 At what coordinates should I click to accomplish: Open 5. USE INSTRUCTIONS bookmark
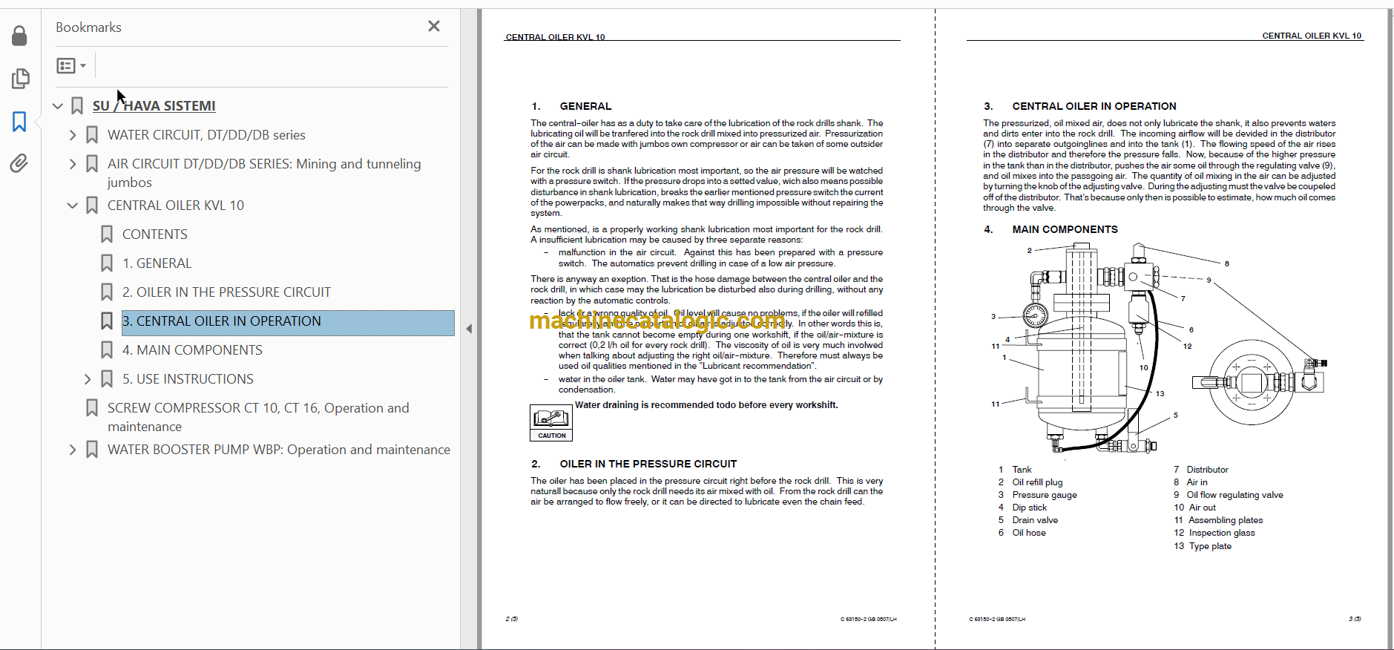pos(188,379)
